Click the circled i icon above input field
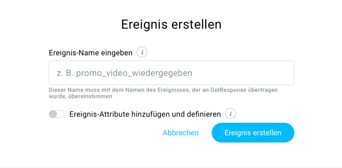The height and width of the screenshot is (168, 342). pos(142,53)
